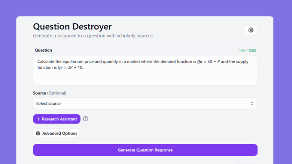Click Generate Question Response button
This screenshot has height=164, width=292.
[x=145, y=150]
